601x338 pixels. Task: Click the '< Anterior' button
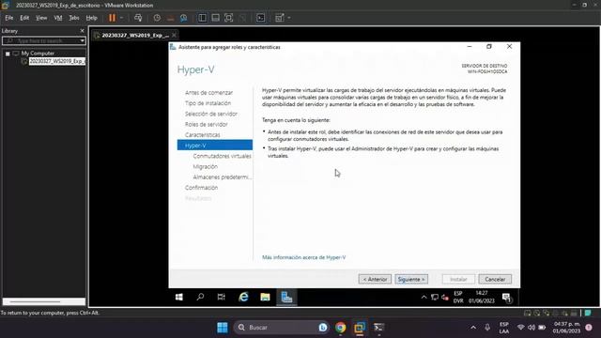375,280
